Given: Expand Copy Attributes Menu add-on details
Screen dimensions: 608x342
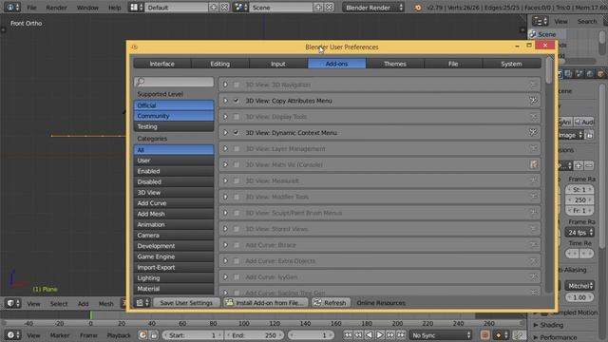Looking at the screenshot, I should (x=225, y=101).
